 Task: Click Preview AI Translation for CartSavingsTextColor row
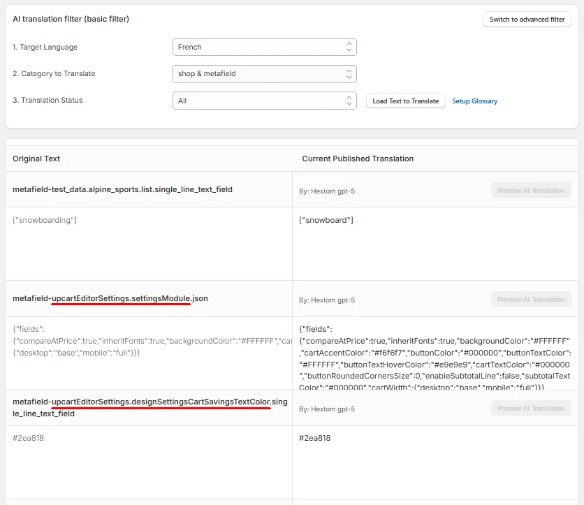(531, 409)
